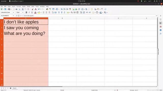Open the sidebar Gallery panel icon
The width and height of the screenshot is (163, 91).
pos(160,27)
